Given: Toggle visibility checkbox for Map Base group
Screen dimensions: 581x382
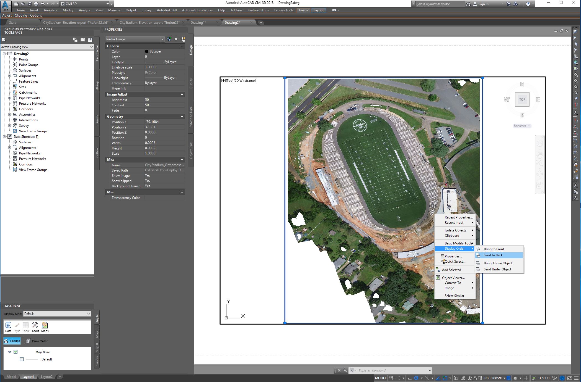Looking at the screenshot, I should click(16, 352).
